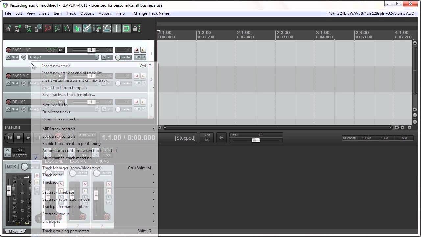Image resolution: width=421 pixels, height=237 pixels.
Task: Expand Set track automation mode submenu
Action: tap(94, 199)
